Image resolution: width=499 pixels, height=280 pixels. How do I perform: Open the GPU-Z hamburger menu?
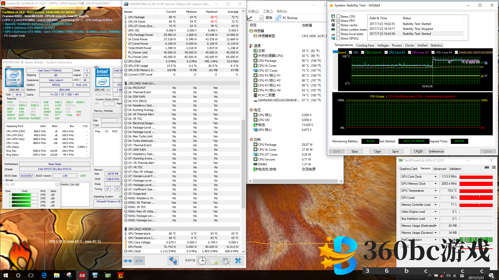point(494,168)
